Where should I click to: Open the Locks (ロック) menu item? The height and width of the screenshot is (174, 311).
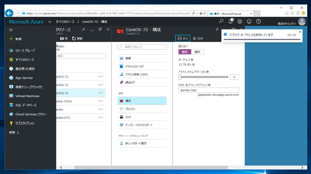(x=142, y=117)
